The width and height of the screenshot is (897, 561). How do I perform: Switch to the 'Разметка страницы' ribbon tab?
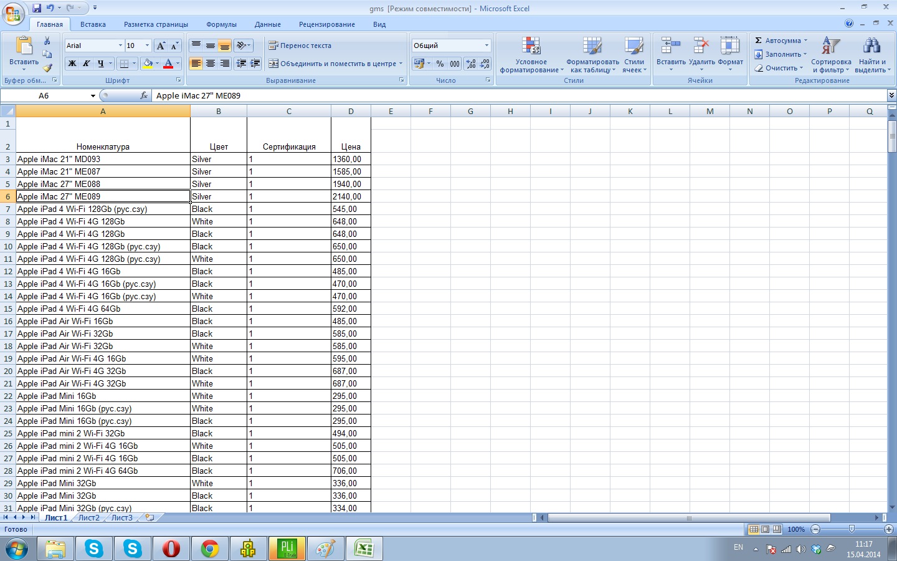point(156,24)
